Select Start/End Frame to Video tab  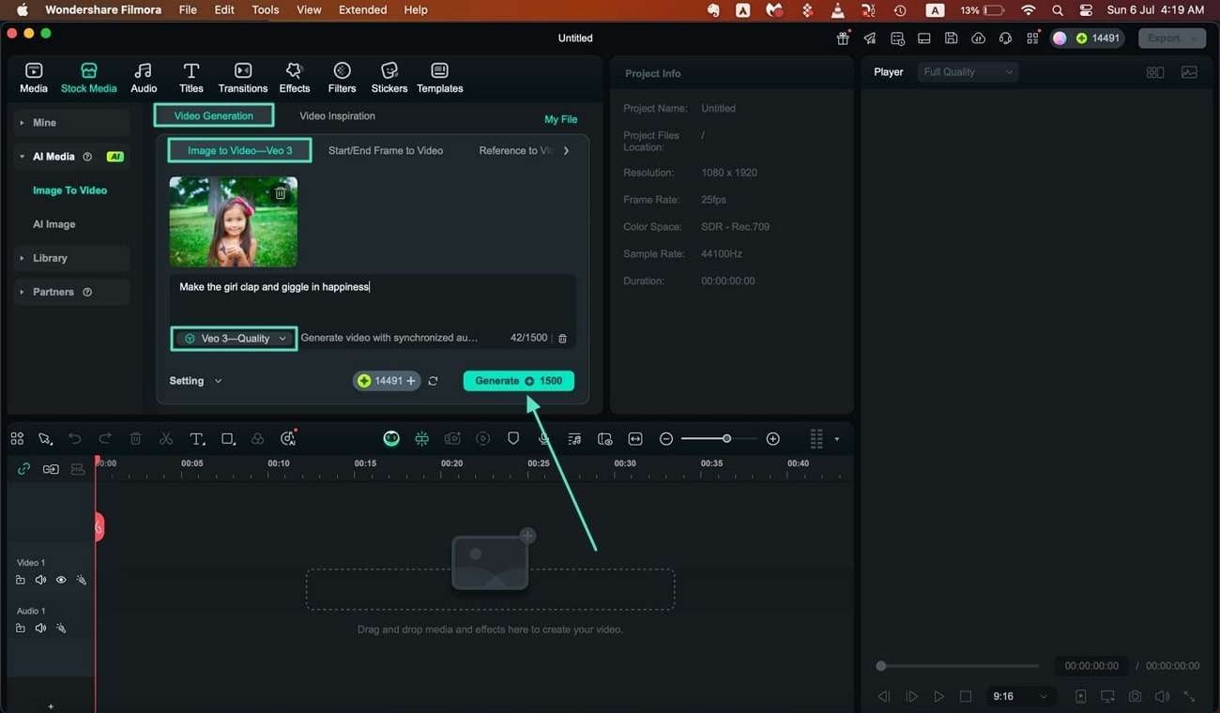click(x=386, y=150)
